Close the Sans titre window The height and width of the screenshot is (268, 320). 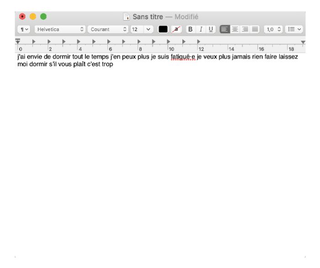point(22,16)
